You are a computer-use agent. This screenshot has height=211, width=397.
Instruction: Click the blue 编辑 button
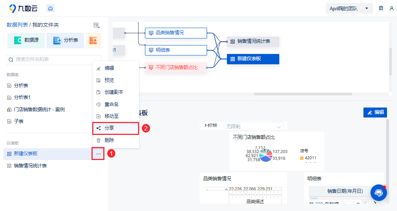point(375,112)
